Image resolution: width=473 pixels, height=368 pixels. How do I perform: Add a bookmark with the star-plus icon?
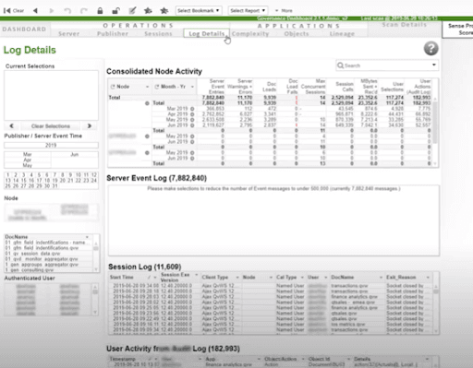pyautogui.click(x=148, y=11)
